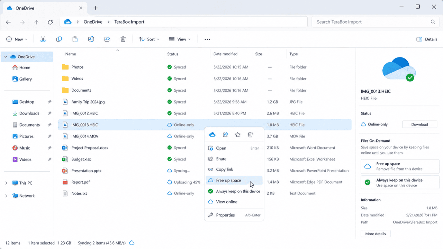The height and width of the screenshot is (249, 443).
Task: Open the See more ellipsis menu
Action: (x=207, y=39)
